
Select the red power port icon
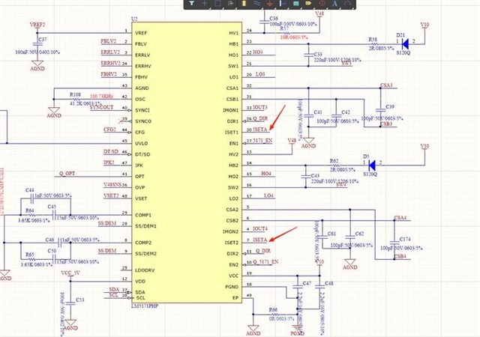[x=270, y=3]
